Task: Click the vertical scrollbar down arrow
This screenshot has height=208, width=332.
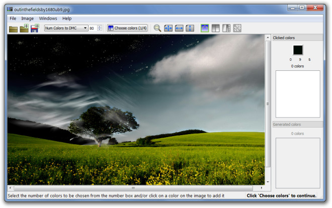Action: 268,182
